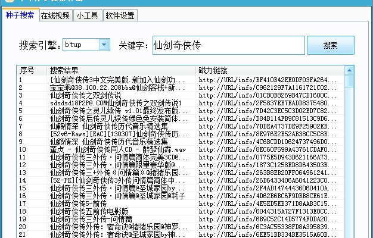
Task: Switch to the 在线视频 tab
Action: point(55,16)
